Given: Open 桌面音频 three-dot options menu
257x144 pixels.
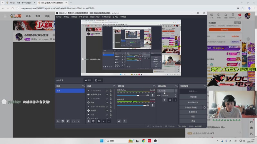Looking at the screenshot, I should coord(153,105).
